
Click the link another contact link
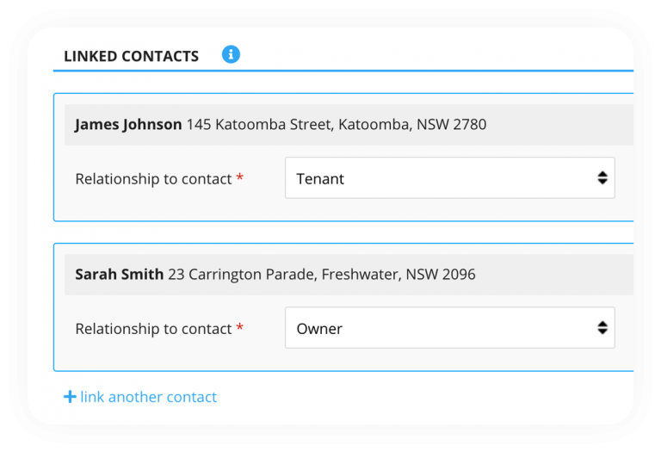click(148, 397)
